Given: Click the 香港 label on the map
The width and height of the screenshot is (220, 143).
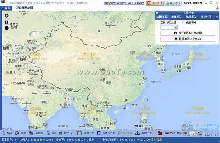Looking at the screenshot, I should tap(135, 105).
